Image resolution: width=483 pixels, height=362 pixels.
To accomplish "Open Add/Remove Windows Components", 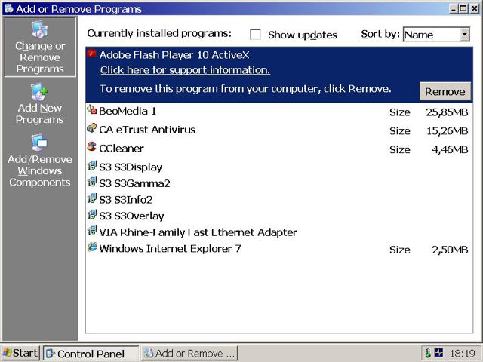I will (x=40, y=161).
